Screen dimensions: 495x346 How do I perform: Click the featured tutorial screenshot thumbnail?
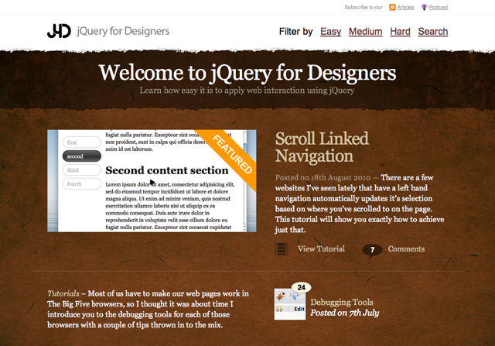(x=152, y=181)
